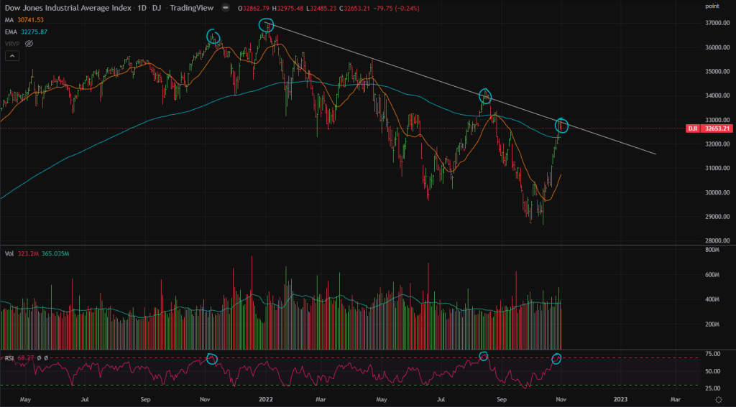Click the circle annotation at August price peak
The width and height of the screenshot is (736, 407).
tap(486, 95)
